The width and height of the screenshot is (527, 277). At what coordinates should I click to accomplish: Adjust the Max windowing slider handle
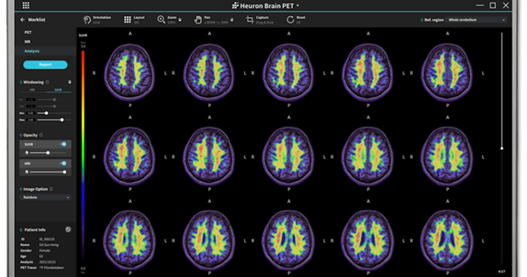[x=62, y=120]
